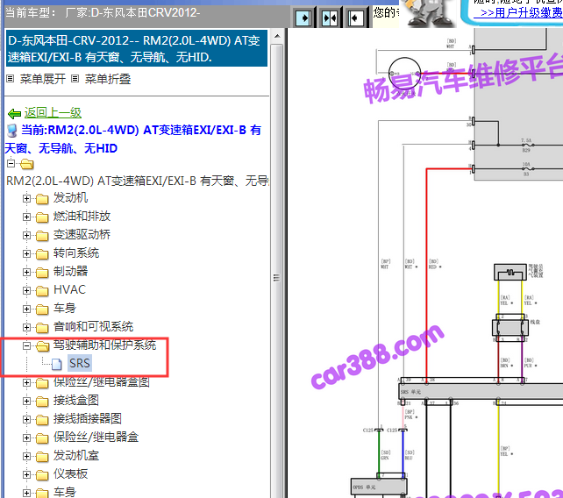
Task: Expand the 制动器 tree node
Action: (x=26, y=272)
